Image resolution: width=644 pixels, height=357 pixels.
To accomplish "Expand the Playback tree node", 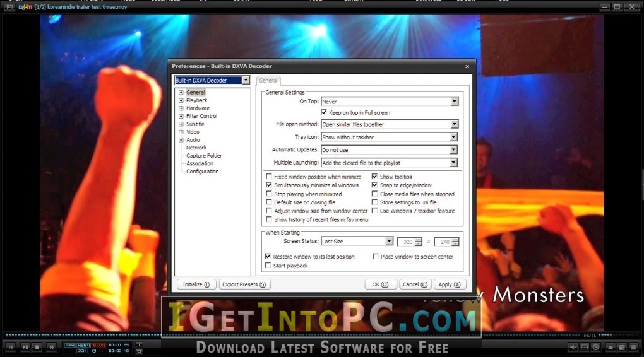I will (x=181, y=100).
